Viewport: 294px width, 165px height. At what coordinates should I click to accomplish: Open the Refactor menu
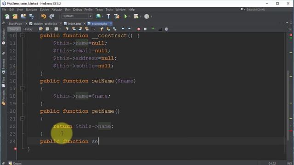point(57,10)
